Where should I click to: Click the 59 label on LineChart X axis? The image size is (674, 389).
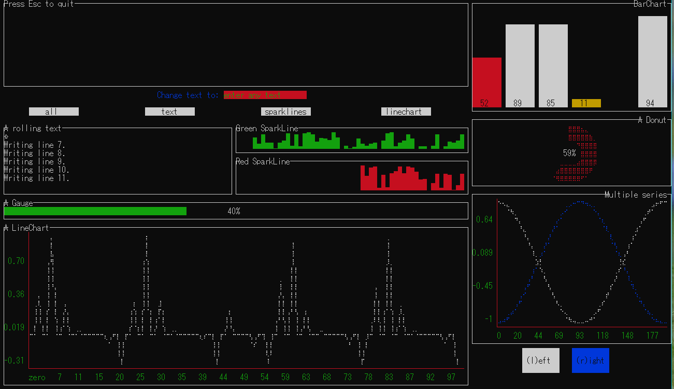(x=285, y=377)
